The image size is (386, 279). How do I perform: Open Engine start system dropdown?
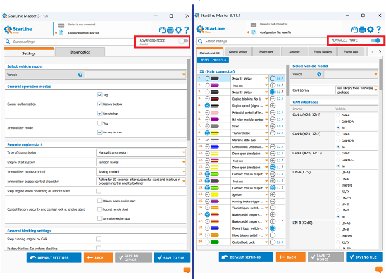(141, 162)
